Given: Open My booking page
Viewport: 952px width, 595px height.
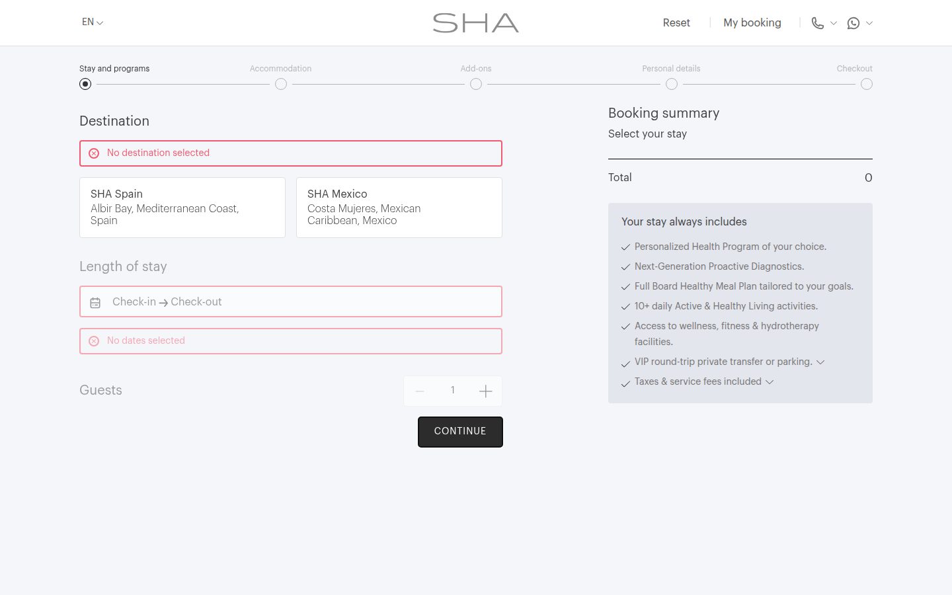Looking at the screenshot, I should pos(752,22).
